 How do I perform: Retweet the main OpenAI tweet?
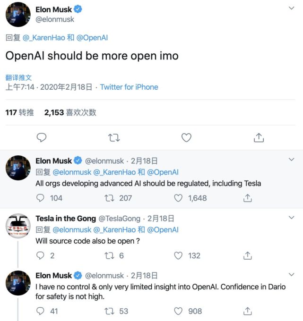coord(114,137)
